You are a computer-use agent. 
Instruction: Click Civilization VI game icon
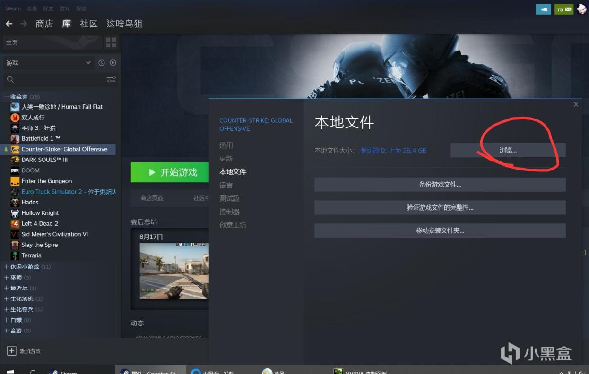15,234
